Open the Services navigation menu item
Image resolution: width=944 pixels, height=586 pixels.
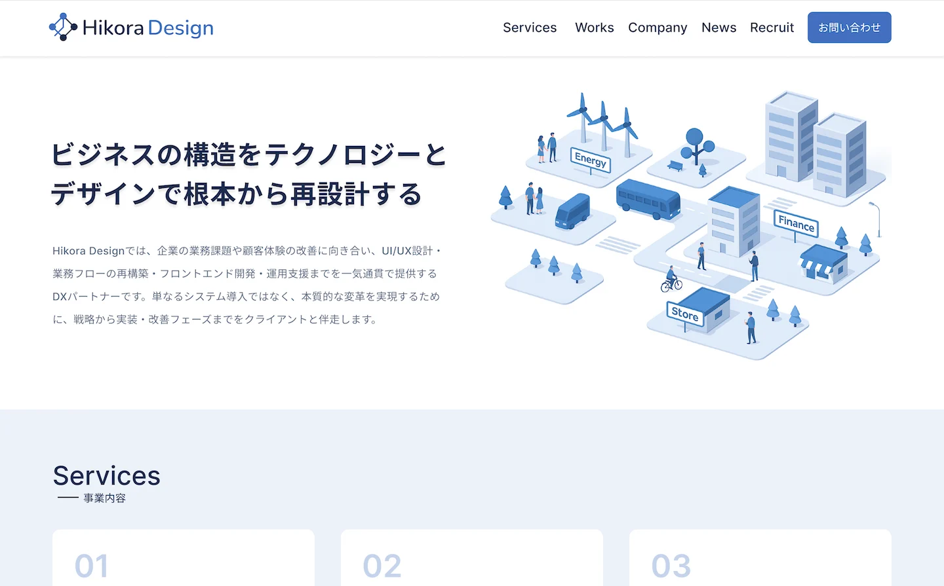(x=530, y=27)
